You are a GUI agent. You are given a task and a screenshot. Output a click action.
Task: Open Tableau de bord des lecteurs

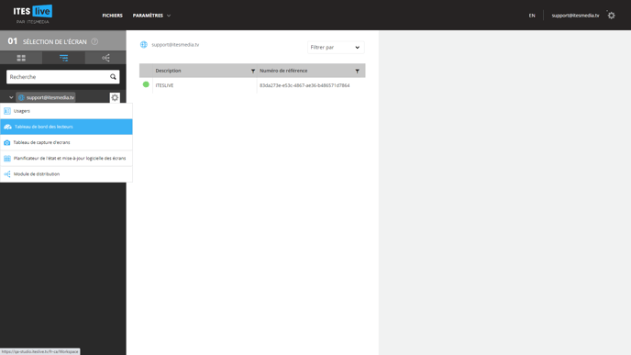(66, 127)
